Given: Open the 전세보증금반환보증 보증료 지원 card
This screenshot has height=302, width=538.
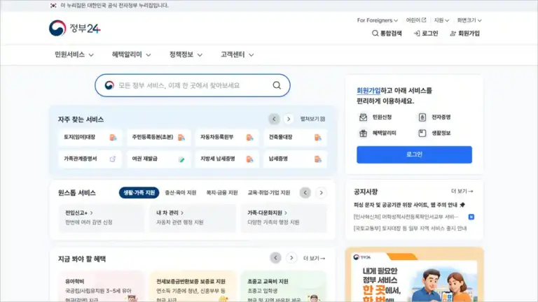Looking at the screenshot, I should [193, 287].
